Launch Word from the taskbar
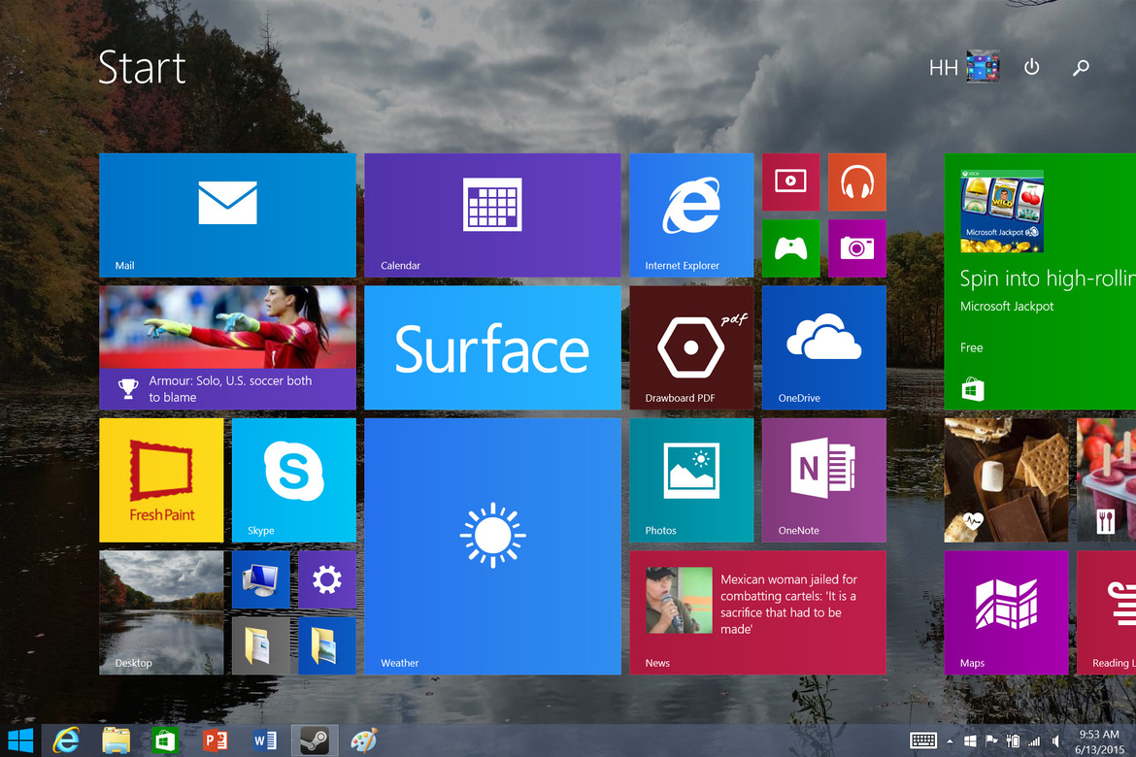 point(264,741)
